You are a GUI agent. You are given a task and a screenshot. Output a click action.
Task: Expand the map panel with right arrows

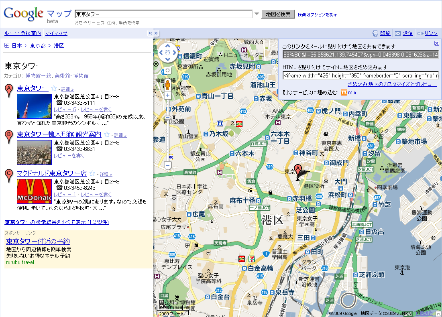click(156, 33)
